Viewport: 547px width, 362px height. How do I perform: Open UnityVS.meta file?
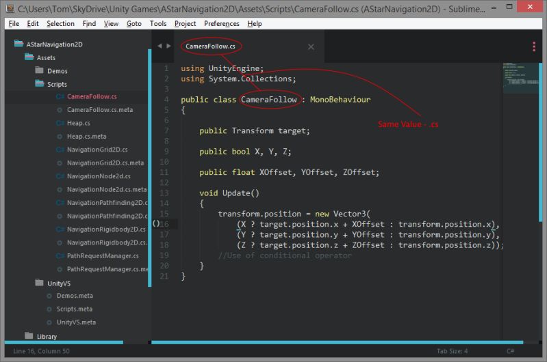(x=76, y=322)
